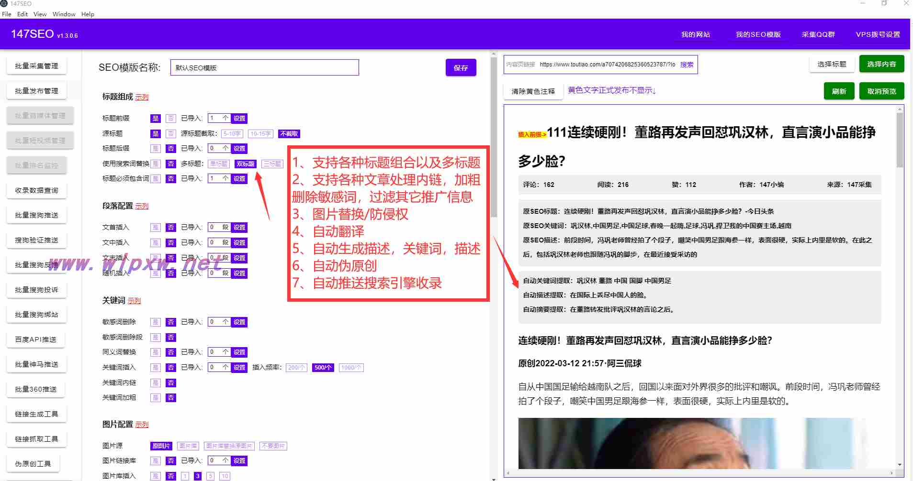Image resolution: width=913 pixels, height=481 pixels.
Task: Set 文首插入 to 是
Action: click(156, 227)
